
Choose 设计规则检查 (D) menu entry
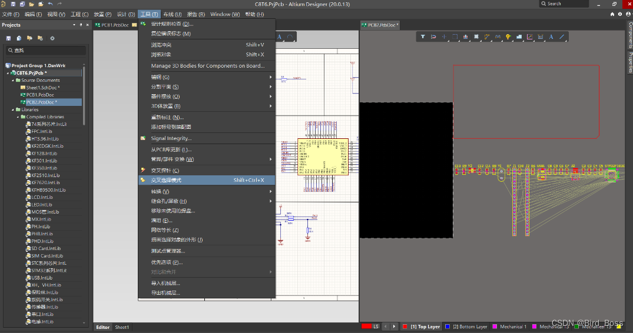click(207, 24)
